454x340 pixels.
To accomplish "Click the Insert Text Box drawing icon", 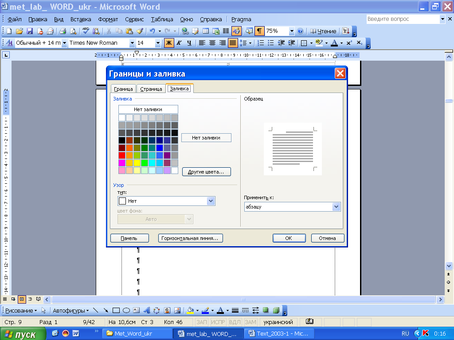I will click(x=137, y=310).
